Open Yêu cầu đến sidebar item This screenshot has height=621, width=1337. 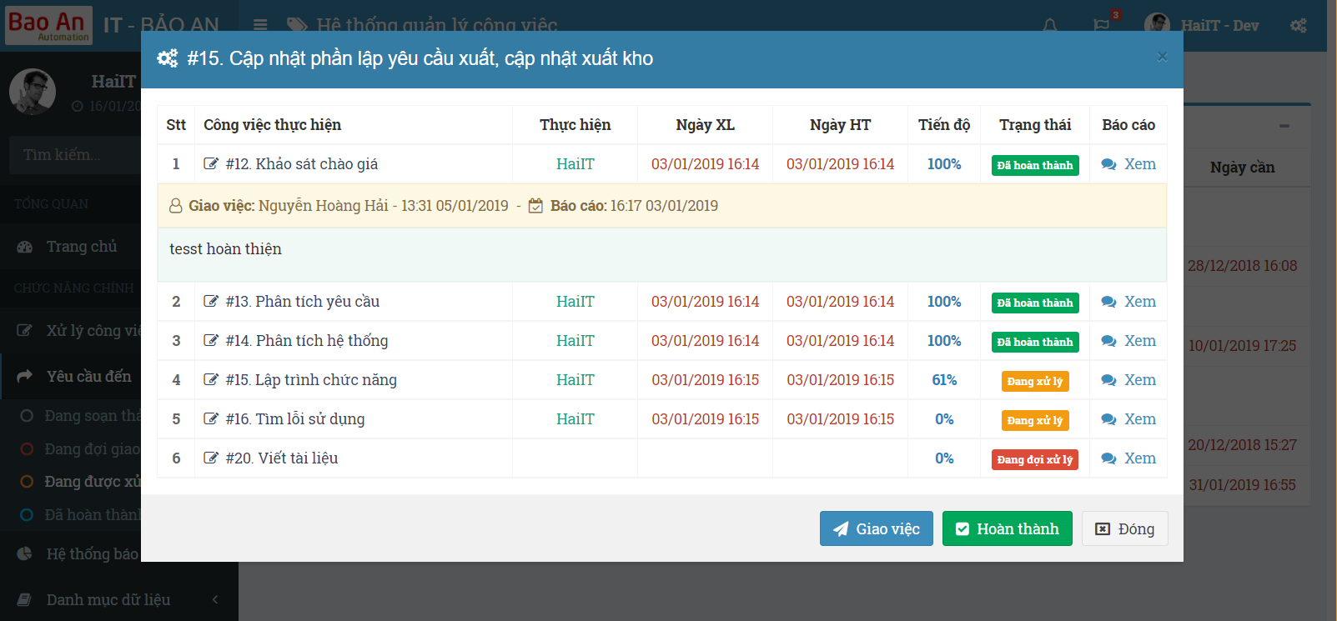tap(88, 377)
